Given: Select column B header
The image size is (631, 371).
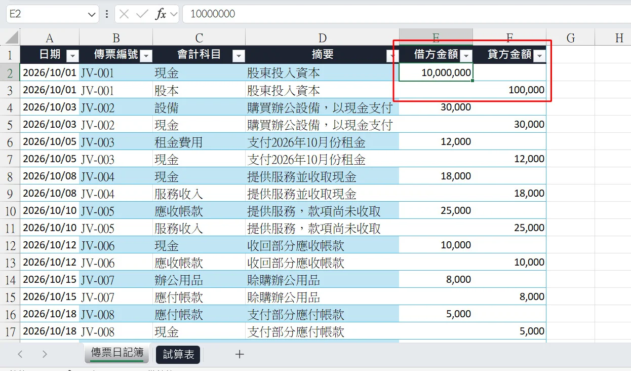Looking at the screenshot, I should click(116, 38).
